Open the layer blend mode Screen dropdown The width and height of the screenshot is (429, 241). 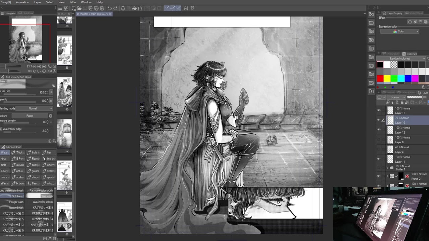[397, 97]
